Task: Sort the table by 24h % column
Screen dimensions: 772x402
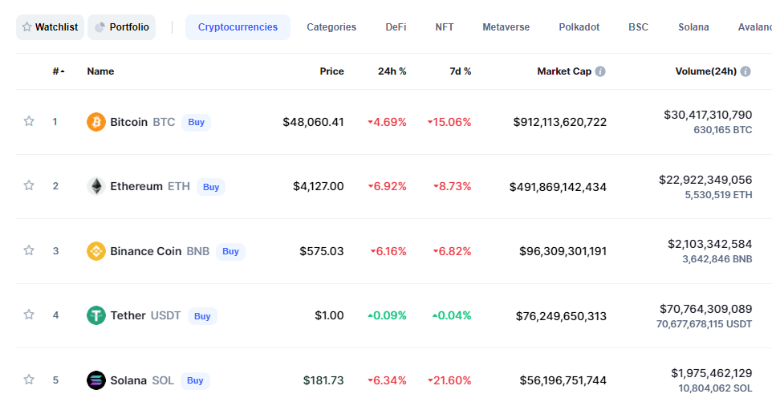Action: tap(392, 71)
